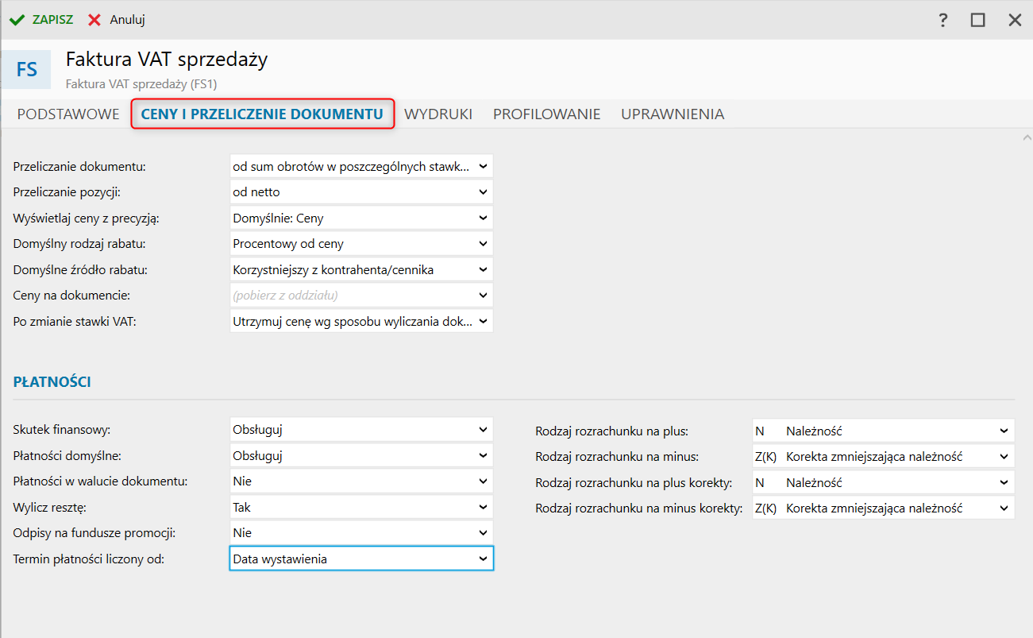The width and height of the screenshot is (1033, 638).
Task: Click the red Anuluj cancel X icon
Action: pyautogui.click(x=94, y=20)
